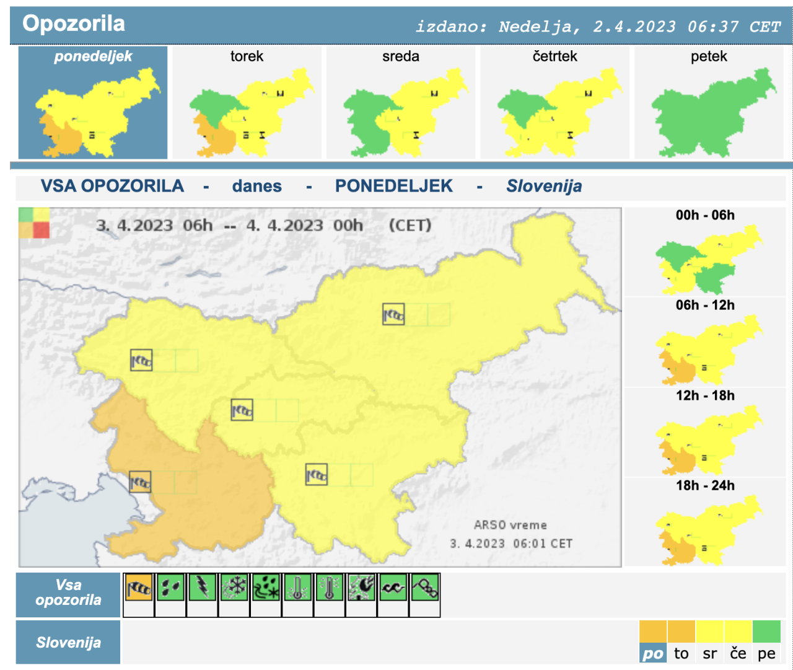Screen dimensions: 793x670
Task: Click the avalanche warning icon
Action: (425, 588)
